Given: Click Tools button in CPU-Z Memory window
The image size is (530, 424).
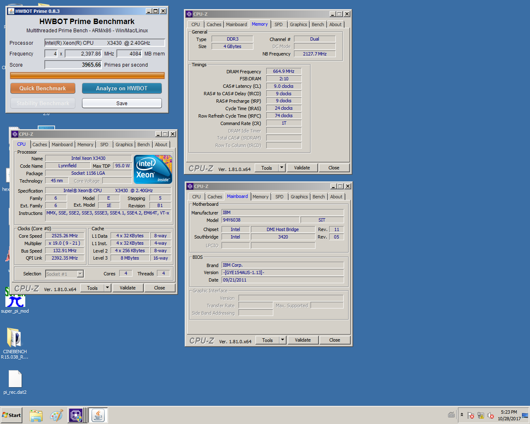Looking at the screenshot, I should click(267, 168).
